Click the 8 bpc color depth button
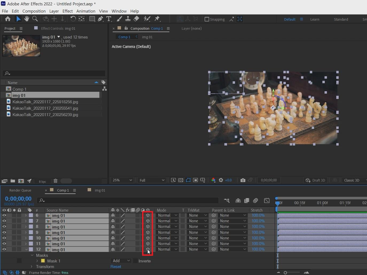Image resolution: width=367 pixels, height=275 pixels. click(x=42, y=181)
